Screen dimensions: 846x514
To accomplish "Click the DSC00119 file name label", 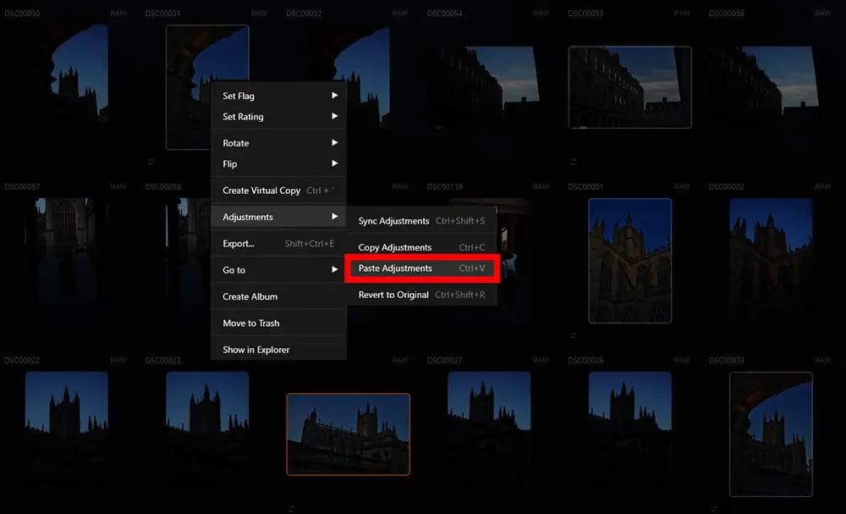I will pos(445,187).
